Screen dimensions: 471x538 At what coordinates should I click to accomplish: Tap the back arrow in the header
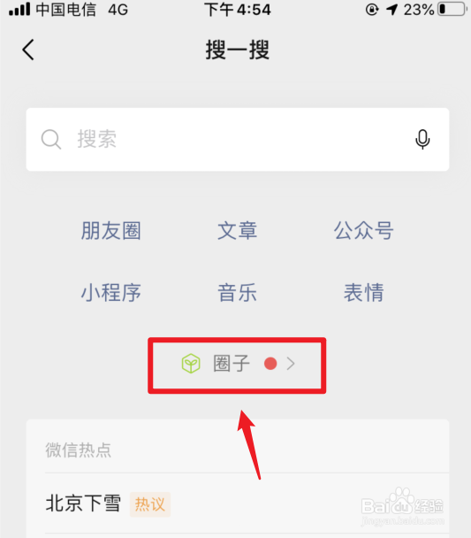point(28,50)
